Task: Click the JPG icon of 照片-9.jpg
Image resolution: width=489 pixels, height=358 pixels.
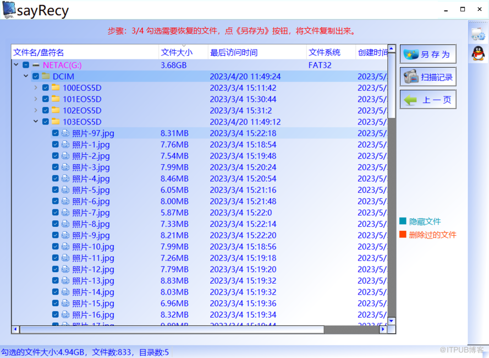Action: tap(65, 235)
